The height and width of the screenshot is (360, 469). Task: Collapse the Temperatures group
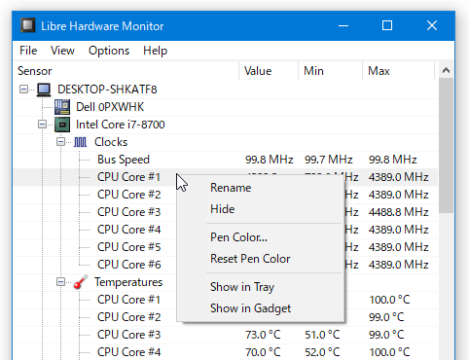point(60,282)
